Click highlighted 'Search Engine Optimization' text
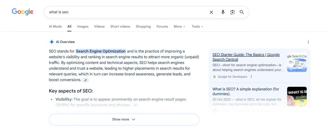This screenshot has width=329, height=130. [x=101, y=51]
